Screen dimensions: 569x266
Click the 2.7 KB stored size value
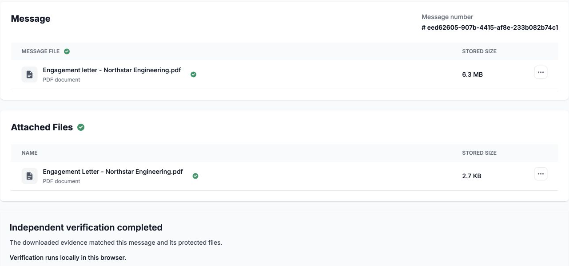[472, 176]
